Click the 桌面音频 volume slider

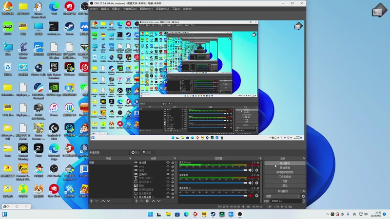[213, 183]
